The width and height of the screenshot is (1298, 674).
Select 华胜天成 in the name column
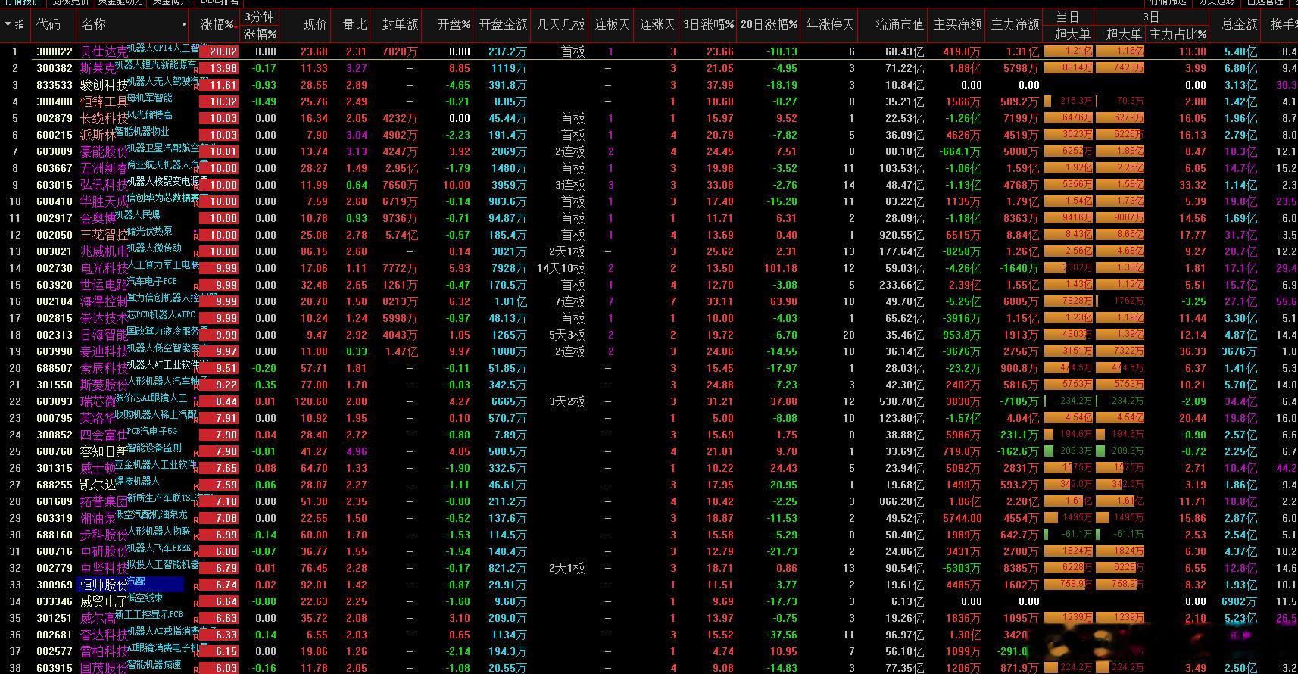(104, 201)
